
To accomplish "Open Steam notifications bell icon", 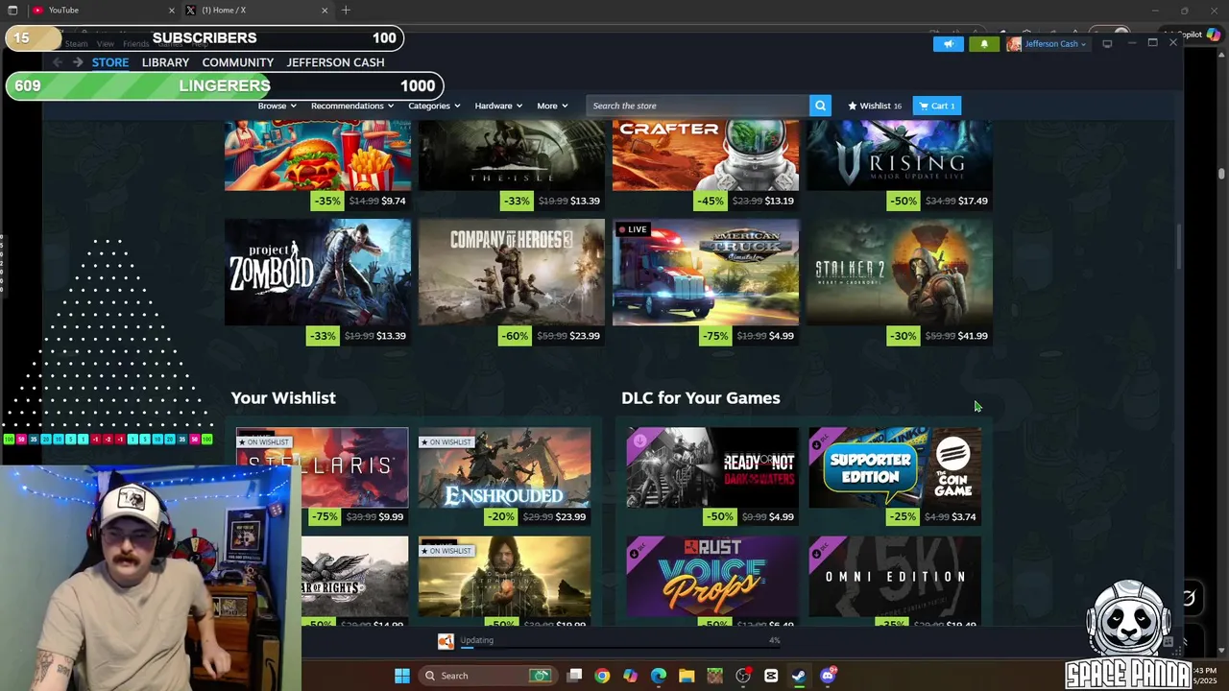I will [x=984, y=44].
